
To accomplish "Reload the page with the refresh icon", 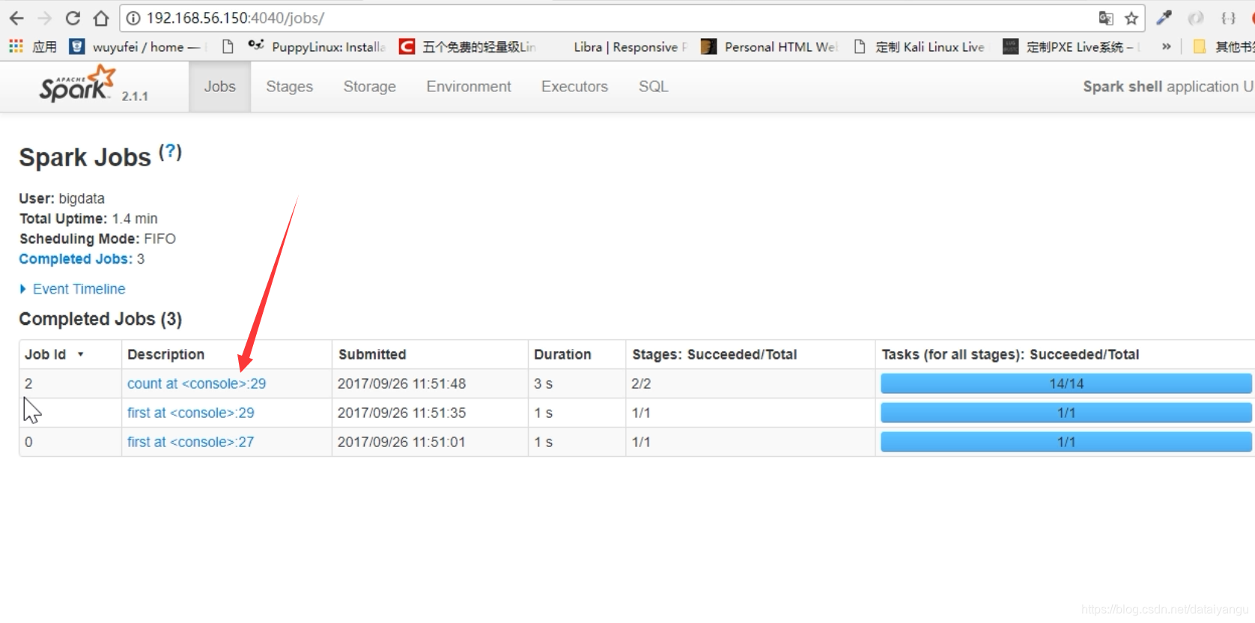I will coord(73,18).
